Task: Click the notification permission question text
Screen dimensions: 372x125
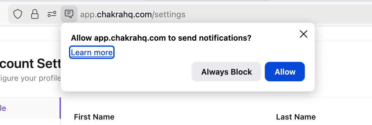Action: pyautogui.click(x=161, y=38)
